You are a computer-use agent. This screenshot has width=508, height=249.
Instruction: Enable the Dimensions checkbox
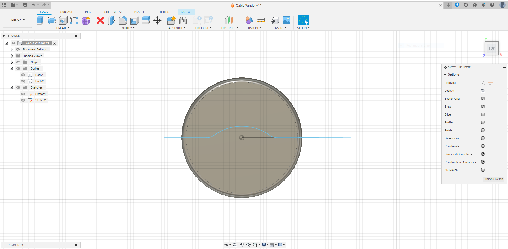(x=483, y=138)
